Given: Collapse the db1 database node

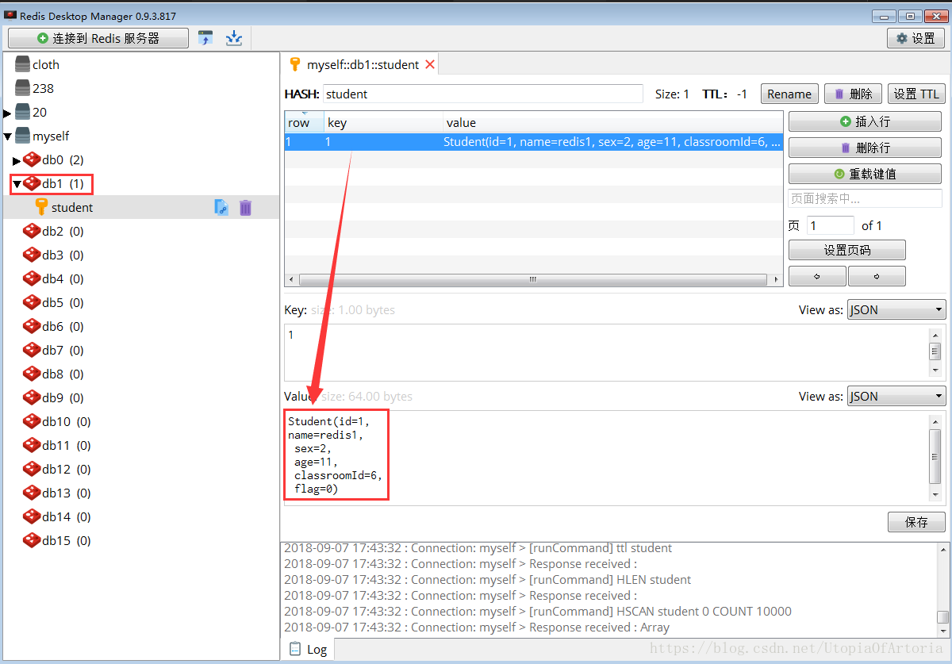Looking at the screenshot, I should tap(17, 184).
